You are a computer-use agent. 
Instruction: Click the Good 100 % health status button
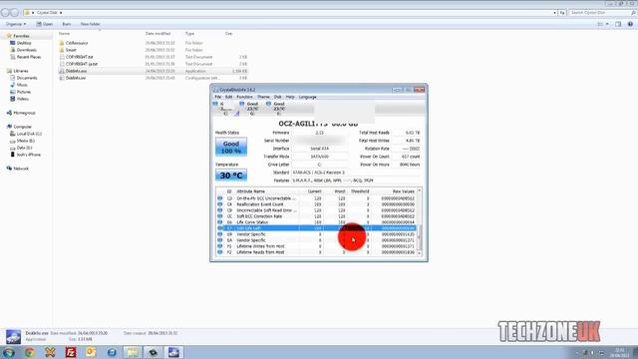(231, 147)
